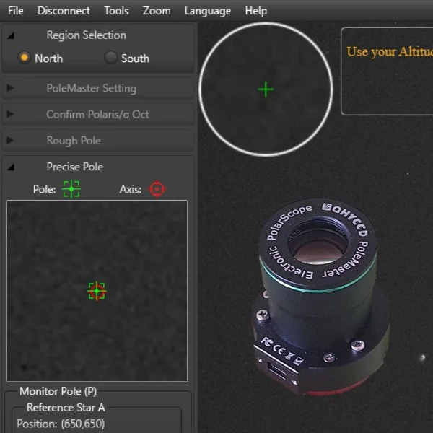The height and width of the screenshot is (433, 433).
Task: Click the overlapping pole/axis marker in preview
Action: [x=97, y=291]
